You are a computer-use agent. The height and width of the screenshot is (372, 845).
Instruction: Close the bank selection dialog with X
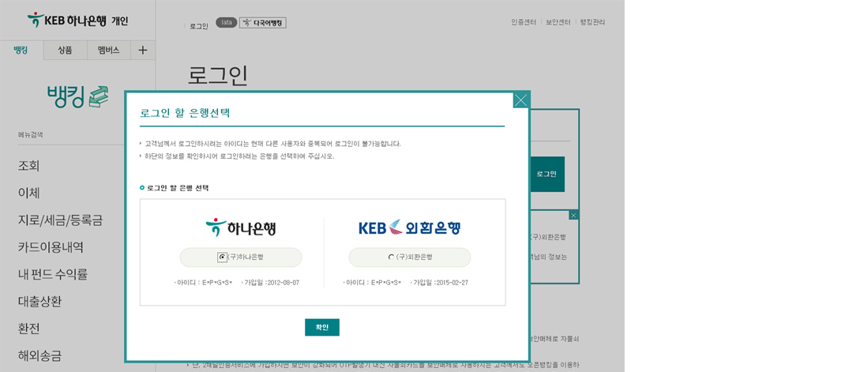pos(521,100)
